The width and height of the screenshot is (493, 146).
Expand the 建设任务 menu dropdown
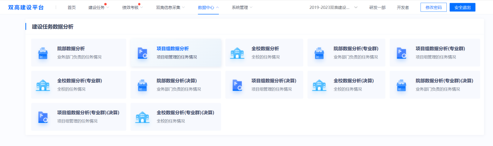pos(99,7)
